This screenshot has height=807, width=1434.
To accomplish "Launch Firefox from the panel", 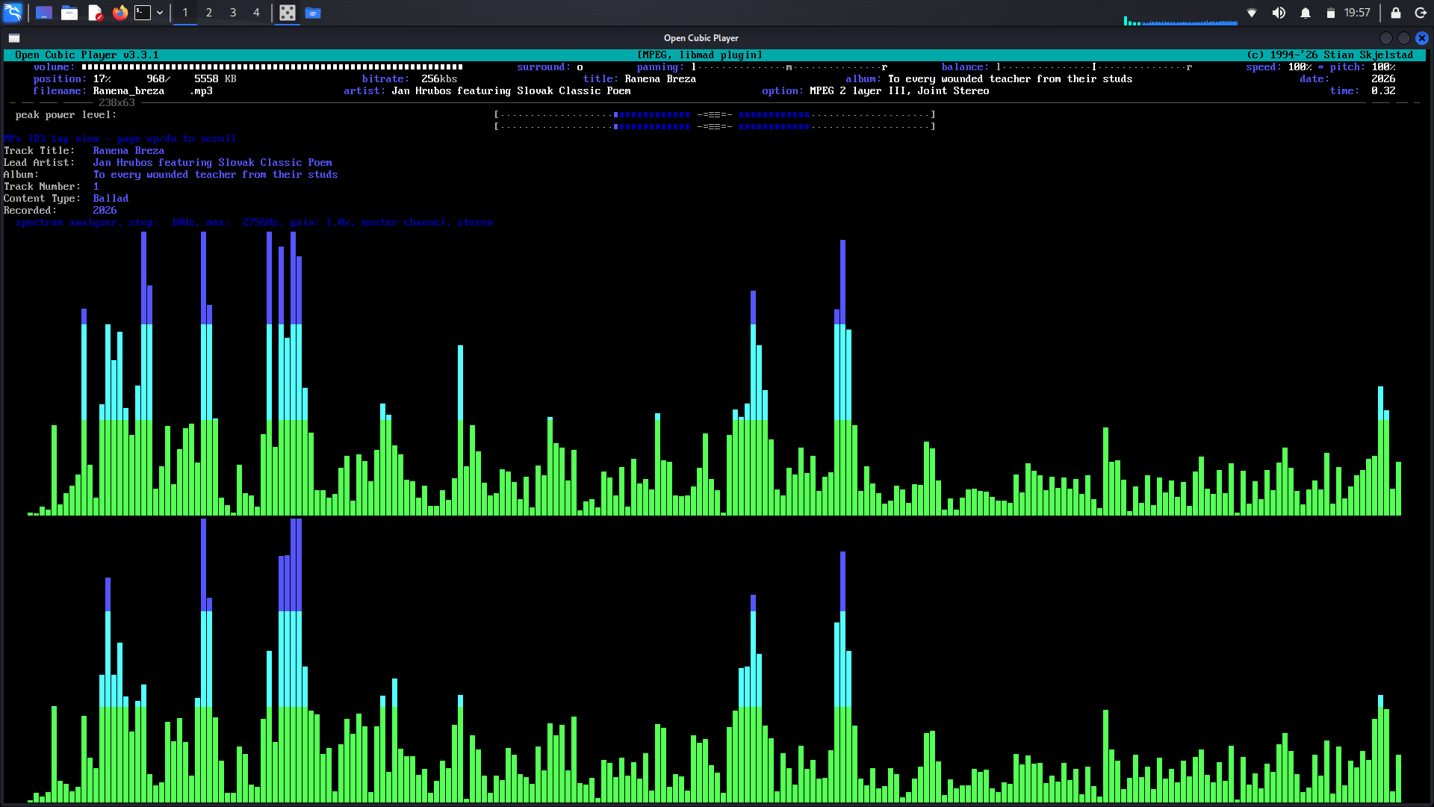I will [x=119, y=13].
